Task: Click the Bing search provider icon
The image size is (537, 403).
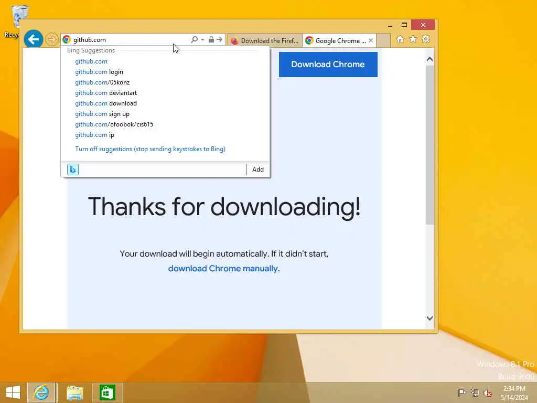Action: [x=72, y=169]
